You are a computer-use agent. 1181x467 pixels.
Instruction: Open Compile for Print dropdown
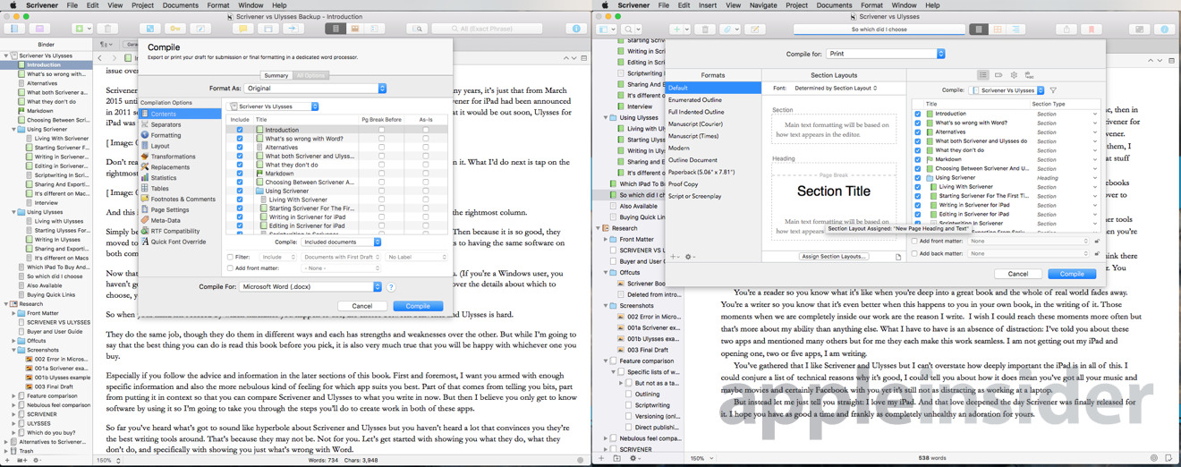coord(885,54)
